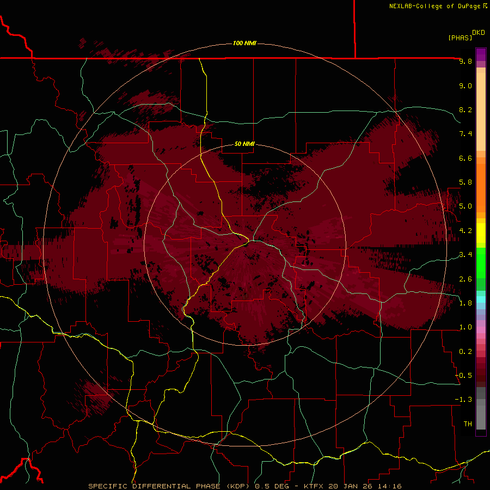Image resolution: width=490 pixels, height=490 pixels.
Task: Click the 7.4 scale value
Action: click(x=465, y=134)
